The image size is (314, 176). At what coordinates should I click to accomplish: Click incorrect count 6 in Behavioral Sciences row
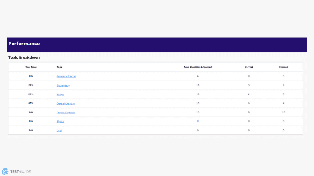pos(284,76)
